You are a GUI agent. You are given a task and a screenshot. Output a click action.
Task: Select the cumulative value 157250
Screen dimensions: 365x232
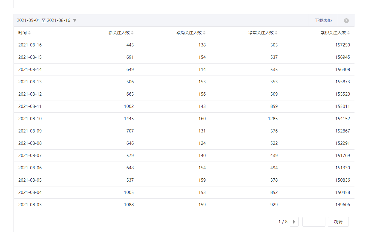click(x=343, y=45)
